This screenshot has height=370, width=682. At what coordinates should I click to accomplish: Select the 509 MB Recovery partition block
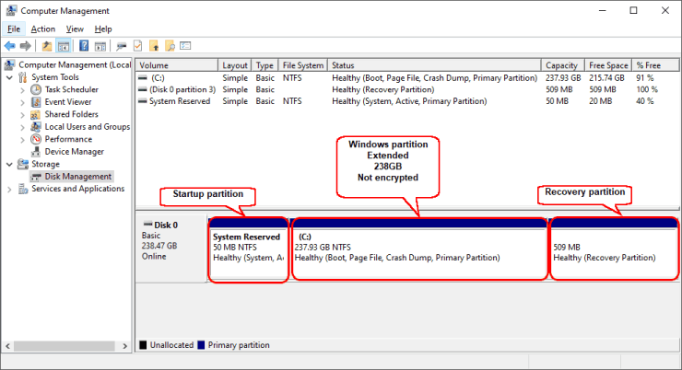614,249
